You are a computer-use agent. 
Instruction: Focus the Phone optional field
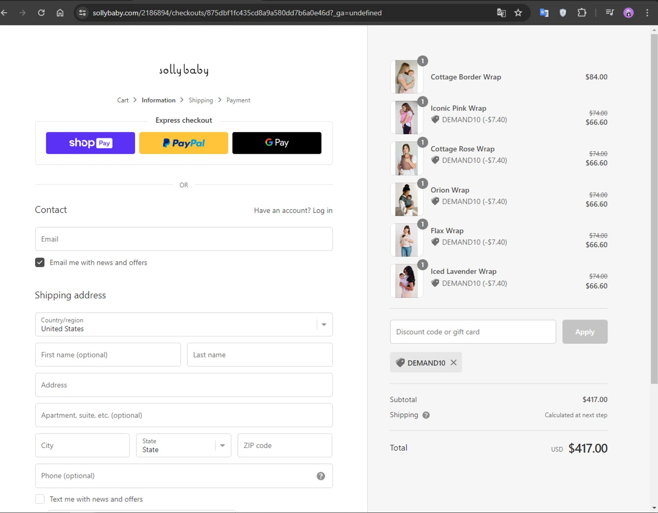[184, 476]
